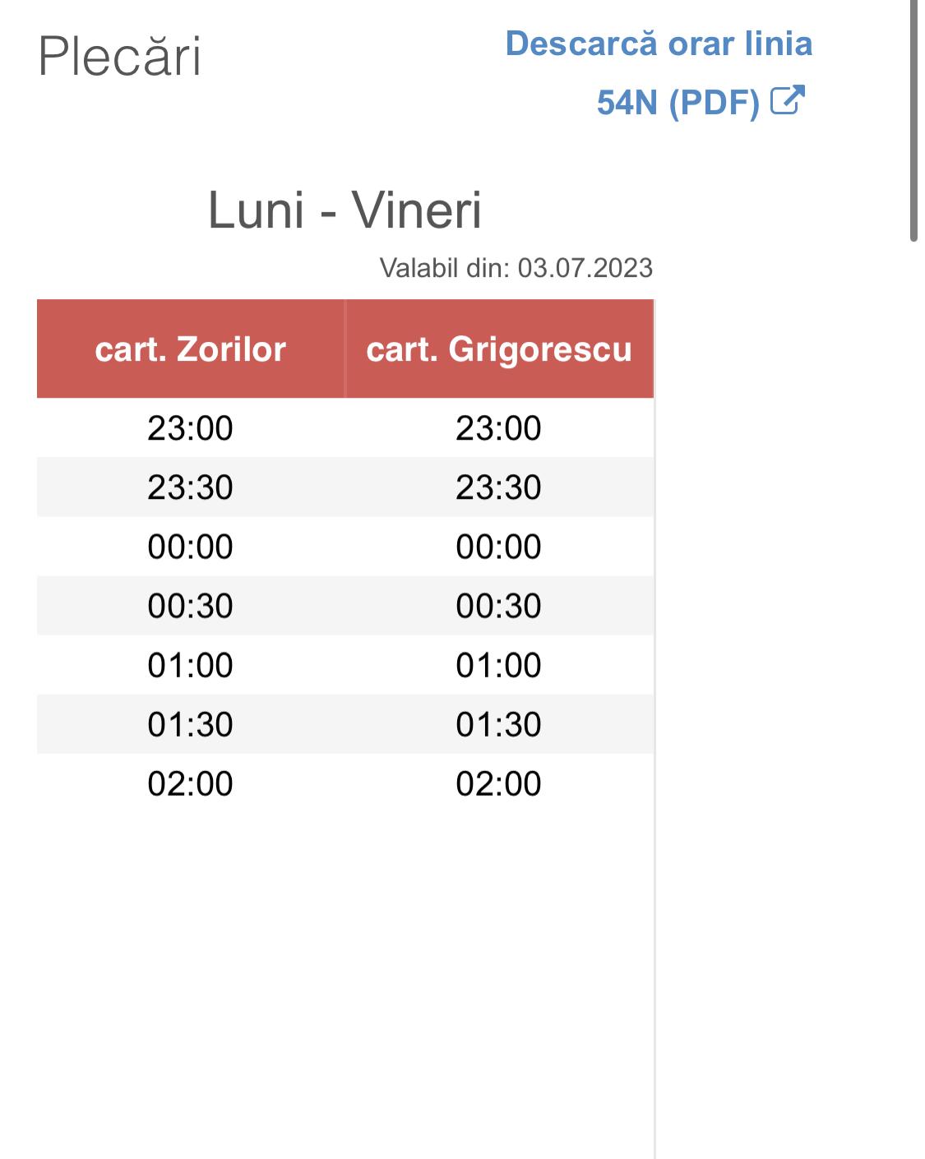Select the 23:00 departure under cart. Grigorescu

coord(499,428)
